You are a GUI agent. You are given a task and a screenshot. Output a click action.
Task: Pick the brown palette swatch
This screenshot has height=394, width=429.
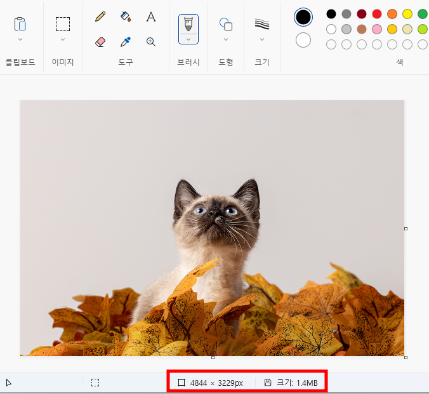[x=362, y=29]
